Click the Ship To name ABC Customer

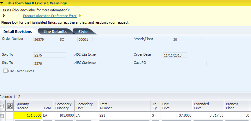(86, 63)
